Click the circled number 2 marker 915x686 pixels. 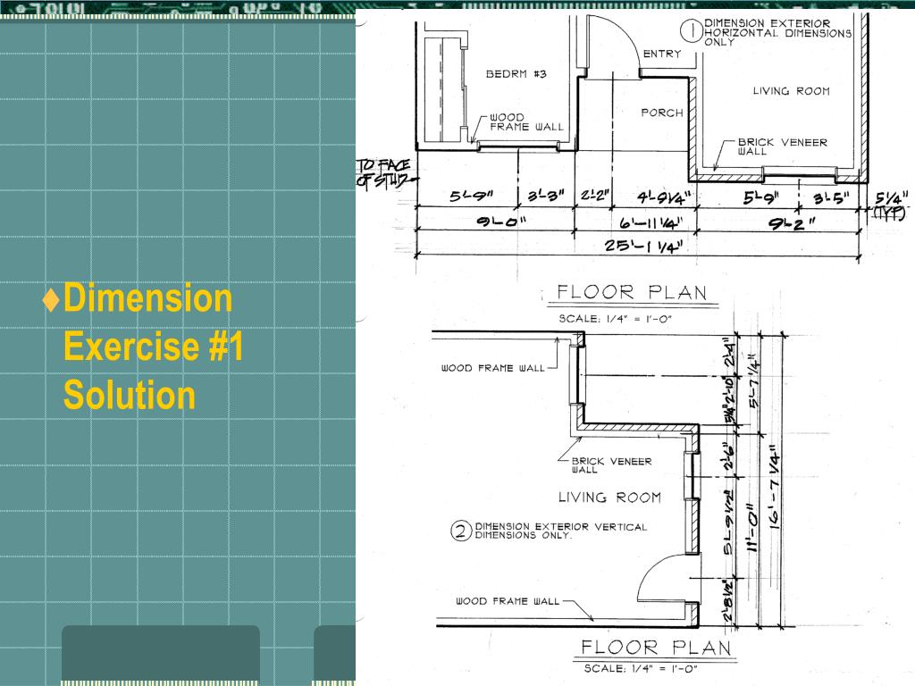(460, 531)
